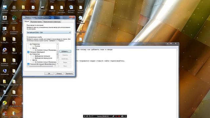Select Швейцарская немецкая keyboard layout
The width and height of the screenshot is (210, 118).
coord(42,56)
